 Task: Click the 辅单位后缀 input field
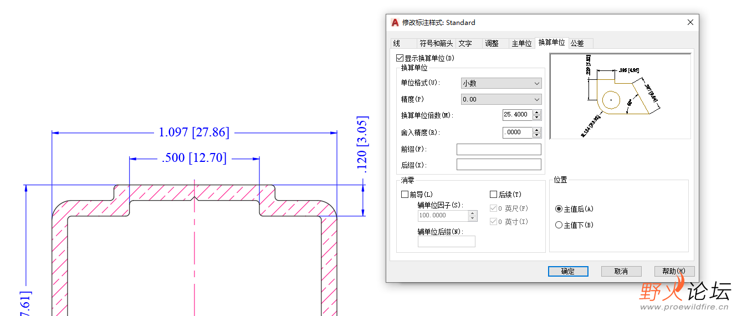(446, 241)
